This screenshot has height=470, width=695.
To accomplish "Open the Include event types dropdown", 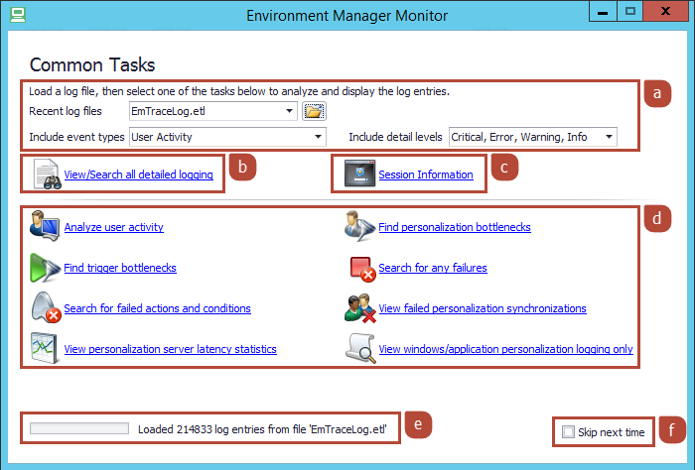I will click(x=318, y=137).
